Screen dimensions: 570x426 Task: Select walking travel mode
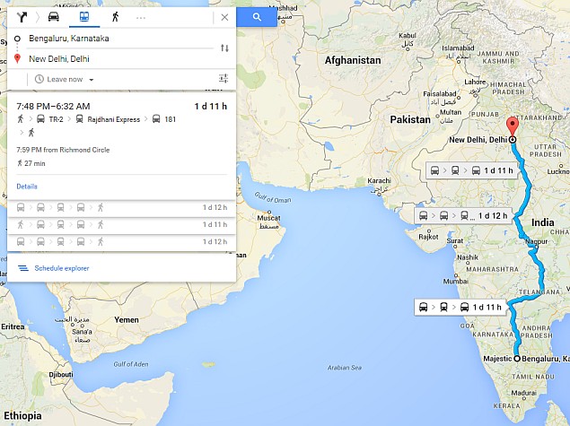115,17
